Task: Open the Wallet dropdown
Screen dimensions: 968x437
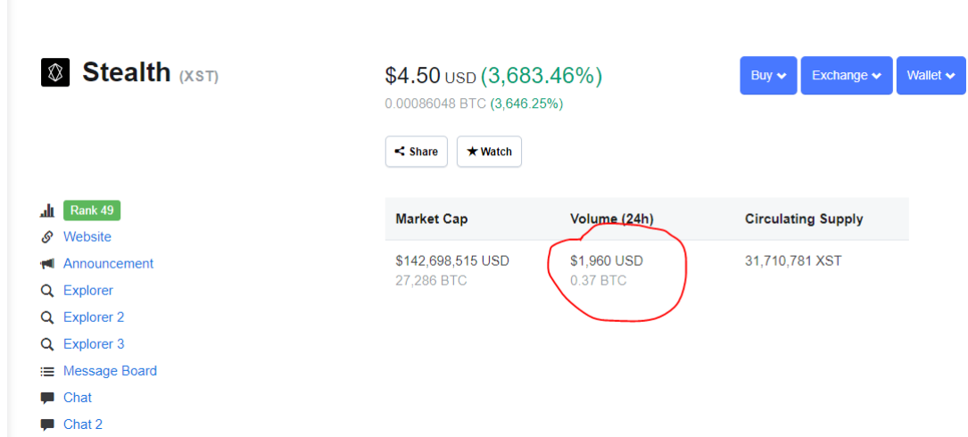Action: [931, 75]
